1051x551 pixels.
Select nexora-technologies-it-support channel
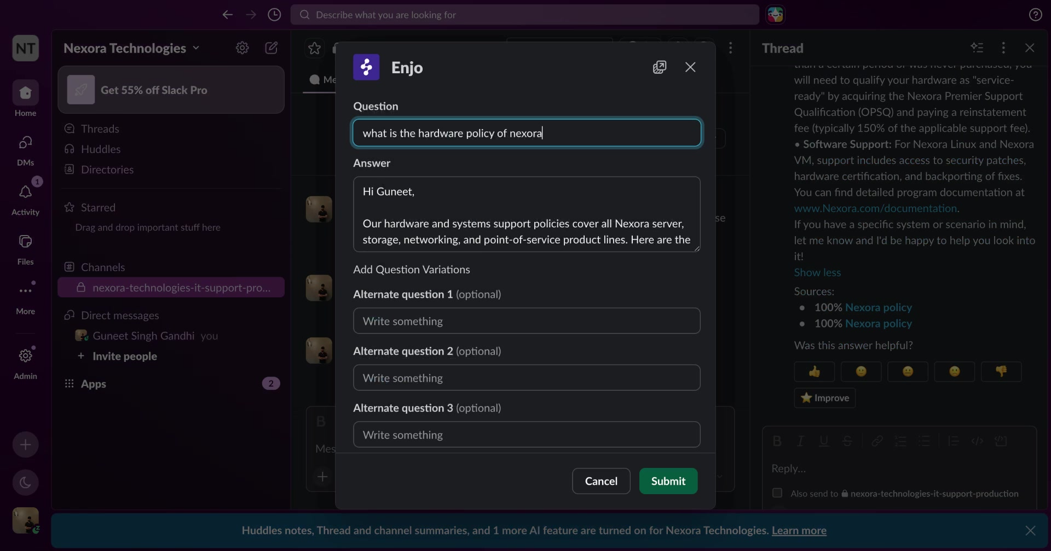tap(171, 288)
